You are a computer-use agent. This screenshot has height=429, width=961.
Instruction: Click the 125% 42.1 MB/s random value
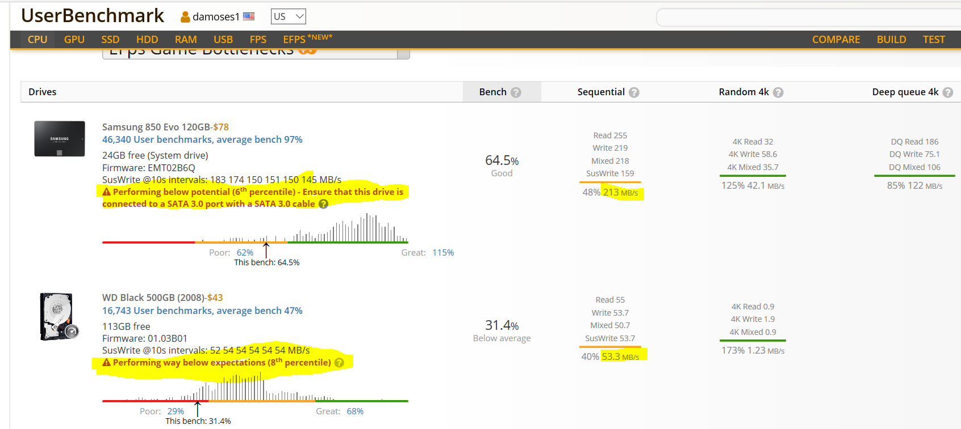click(753, 185)
